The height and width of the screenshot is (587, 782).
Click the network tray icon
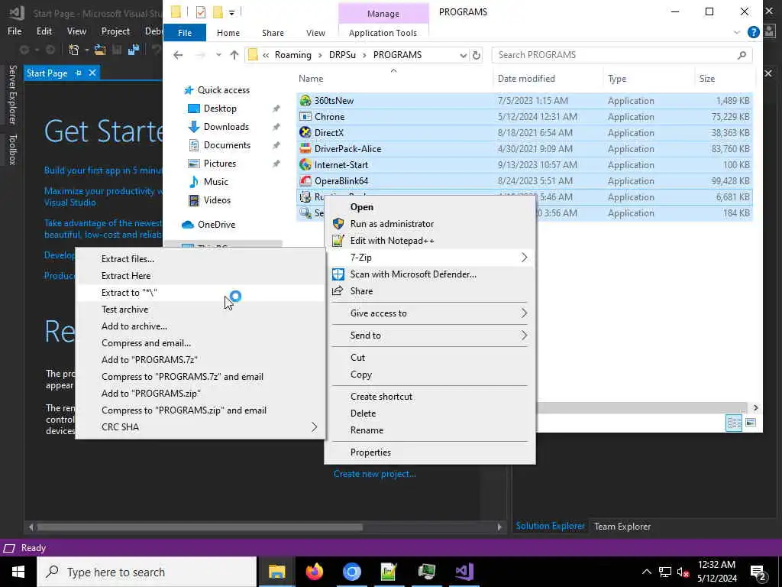tap(665, 572)
